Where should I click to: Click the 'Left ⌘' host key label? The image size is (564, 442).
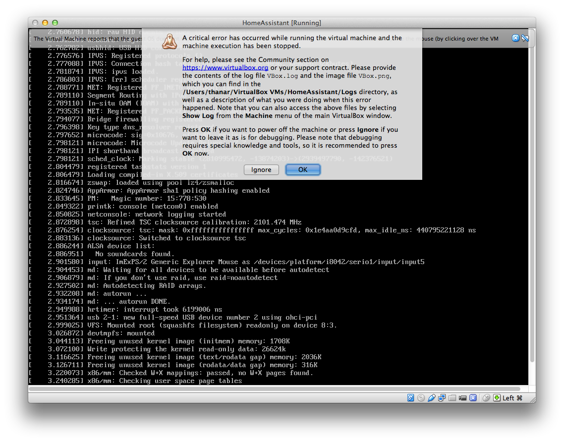tap(512, 398)
